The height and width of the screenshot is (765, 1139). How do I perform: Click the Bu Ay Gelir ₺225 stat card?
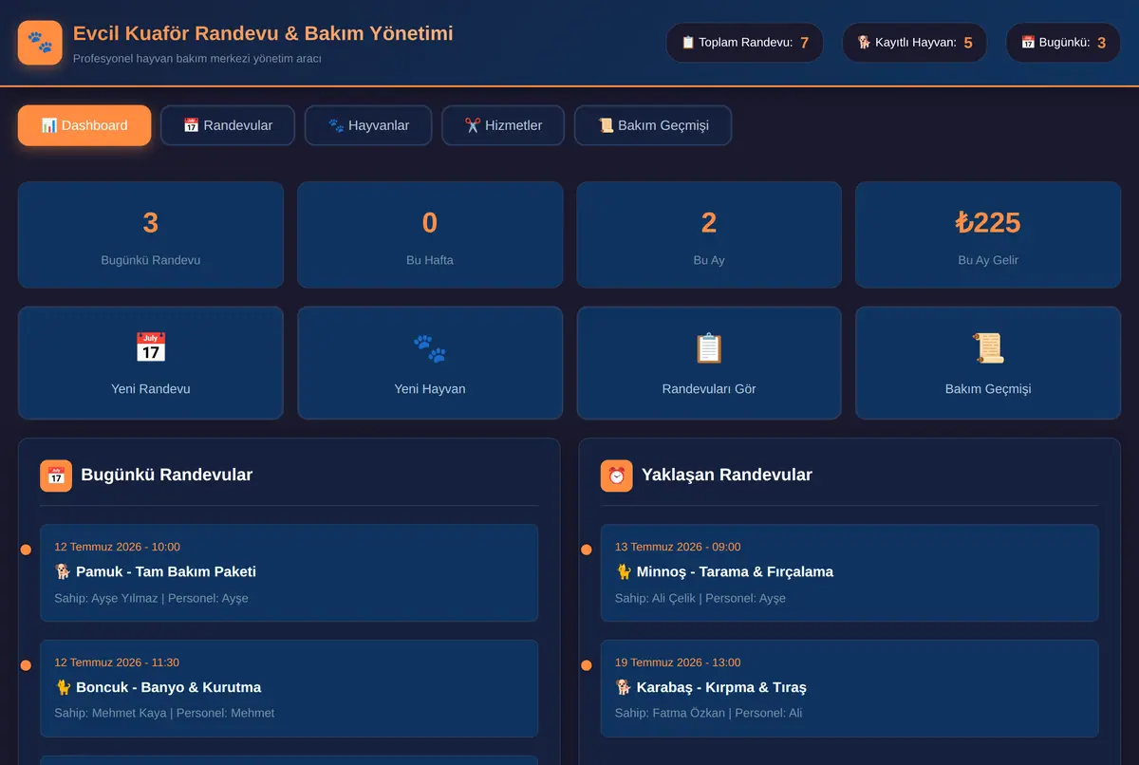pos(988,235)
